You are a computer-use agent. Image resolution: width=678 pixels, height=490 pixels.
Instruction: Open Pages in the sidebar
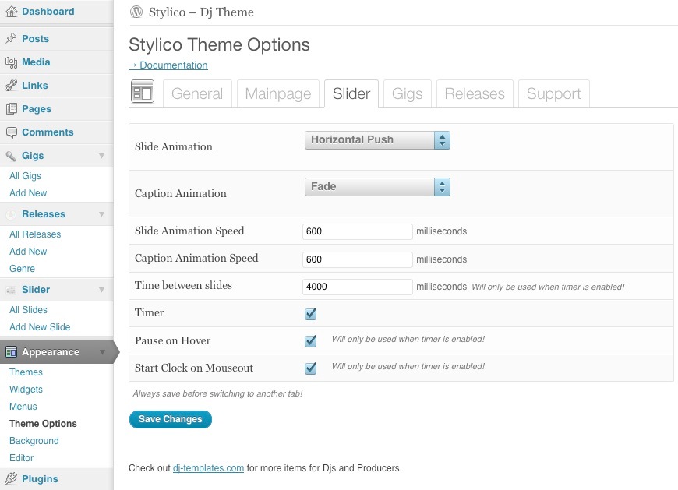point(37,109)
